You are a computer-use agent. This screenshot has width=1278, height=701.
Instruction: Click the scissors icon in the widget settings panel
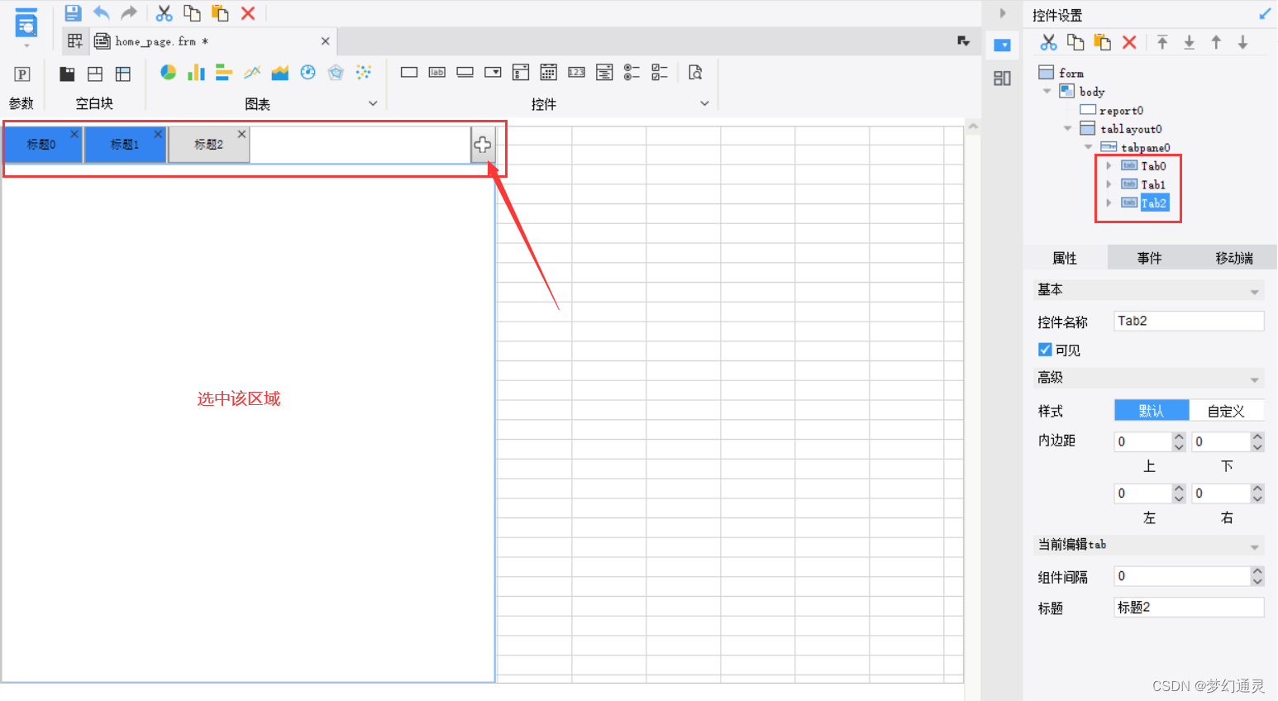click(x=1049, y=42)
